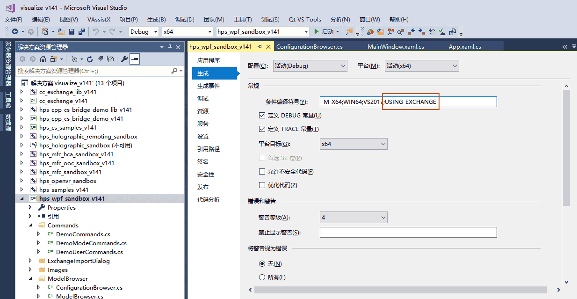Open the 警告等级 dropdown showing 4
The image size is (577, 299).
(353, 217)
